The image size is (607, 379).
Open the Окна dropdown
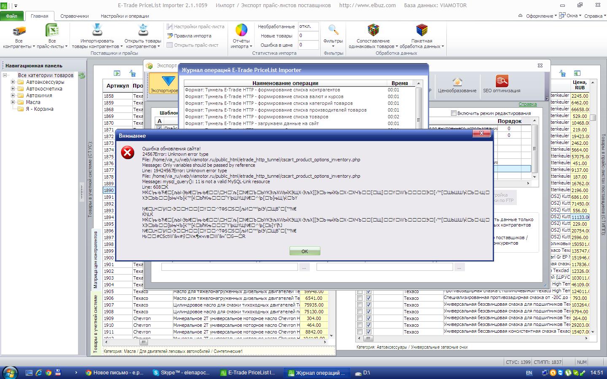pyautogui.click(x=571, y=16)
